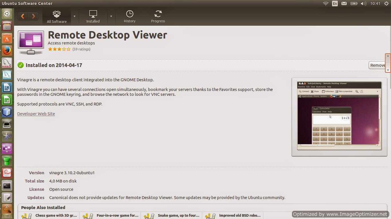Open the scissors screenshot tool in dock

[x=7, y=136]
